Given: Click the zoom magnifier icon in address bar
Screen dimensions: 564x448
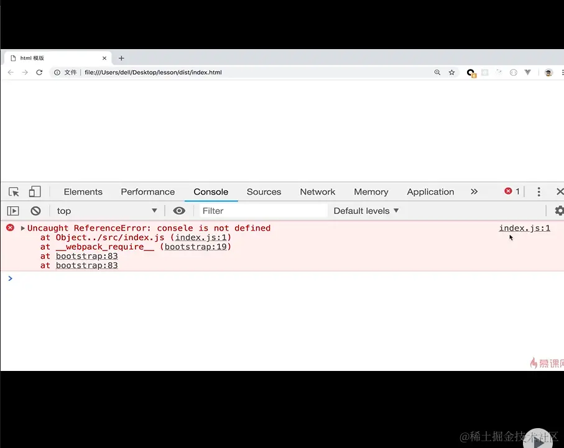Looking at the screenshot, I should 437,72.
